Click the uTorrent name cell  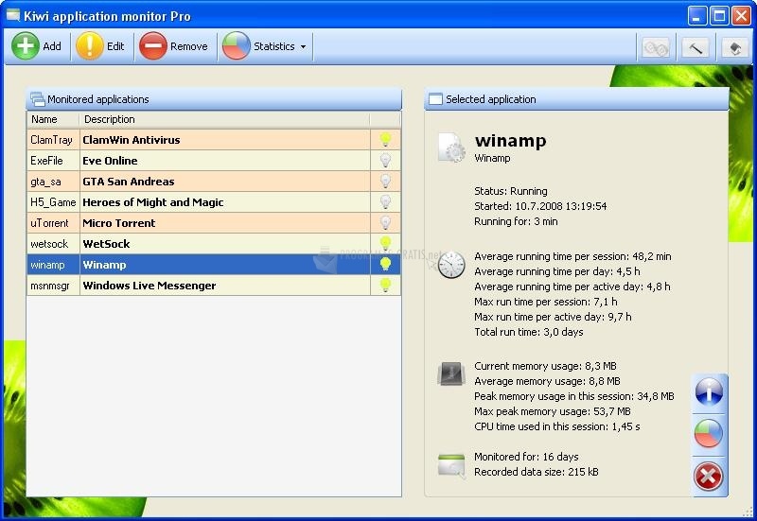53,223
